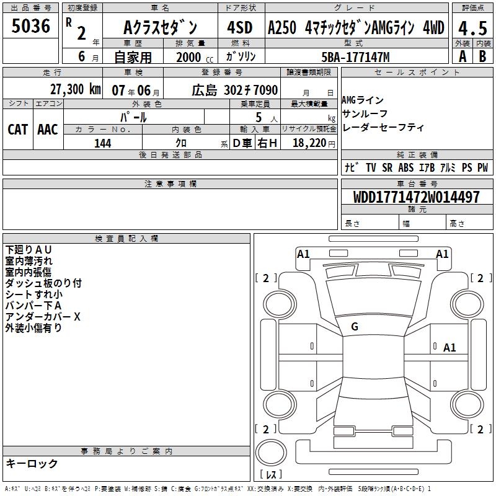Click chassis number WDD1771472W014497
Image resolution: width=496 pixels, height=496 pixels.
pyautogui.click(x=417, y=198)
